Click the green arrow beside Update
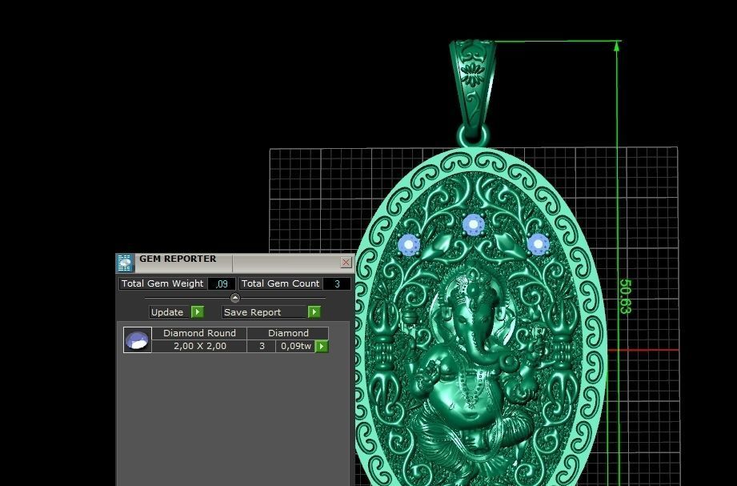Viewport: 737px width, 486px height. click(198, 312)
